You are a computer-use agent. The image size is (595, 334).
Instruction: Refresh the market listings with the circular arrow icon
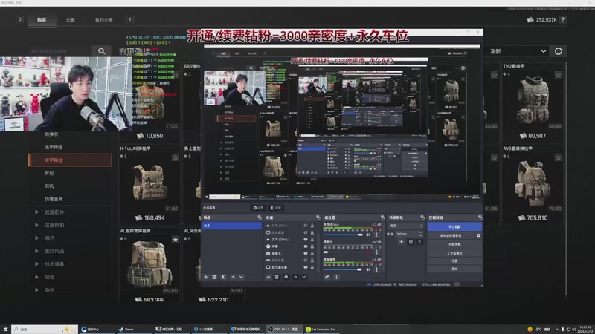(x=559, y=51)
